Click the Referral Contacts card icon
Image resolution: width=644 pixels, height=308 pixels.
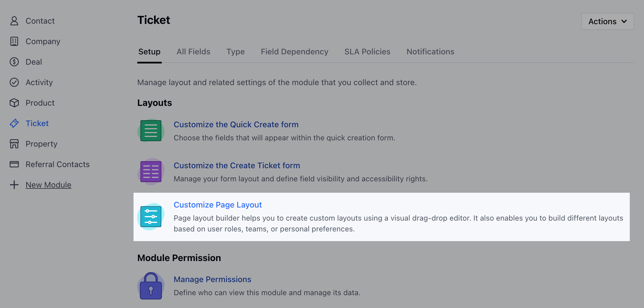pyautogui.click(x=14, y=164)
